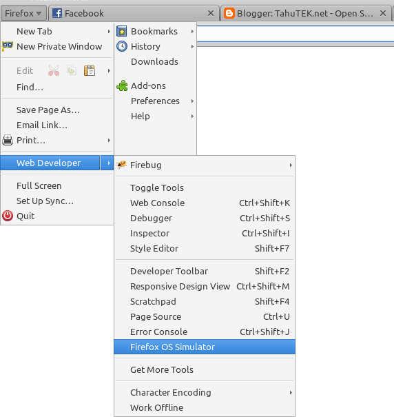The height and width of the screenshot is (417, 394).
Task: Choose Print… from the menu
Action: pos(57,140)
